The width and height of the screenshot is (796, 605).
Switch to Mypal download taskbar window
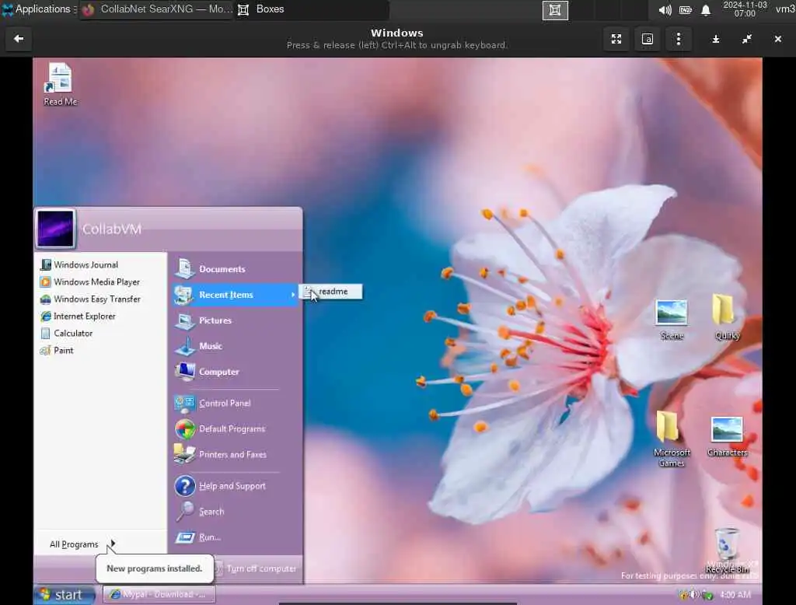click(x=159, y=594)
